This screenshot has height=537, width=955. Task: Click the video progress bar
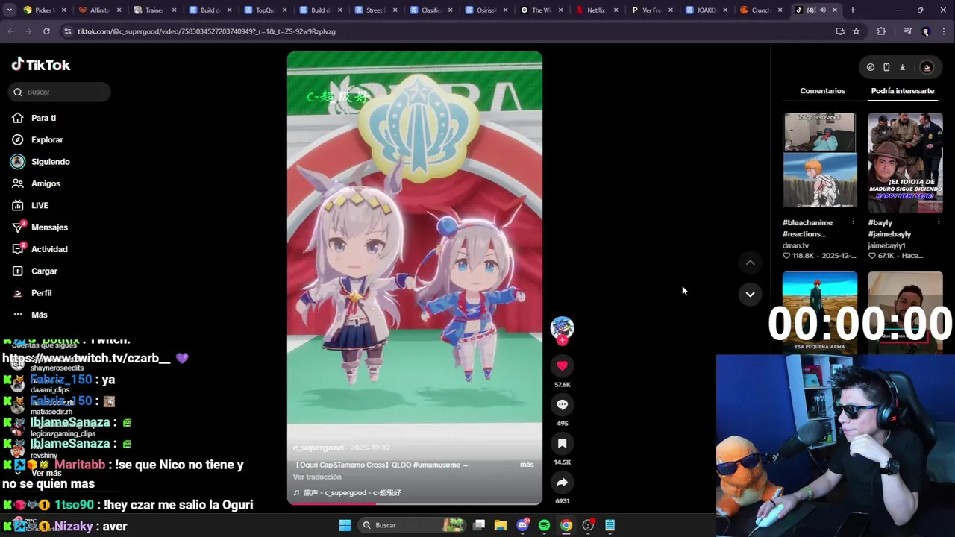click(x=415, y=503)
